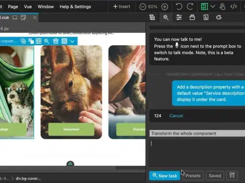Open the color palette panel icon
This screenshot has width=245, height=183.
pos(219,17)
